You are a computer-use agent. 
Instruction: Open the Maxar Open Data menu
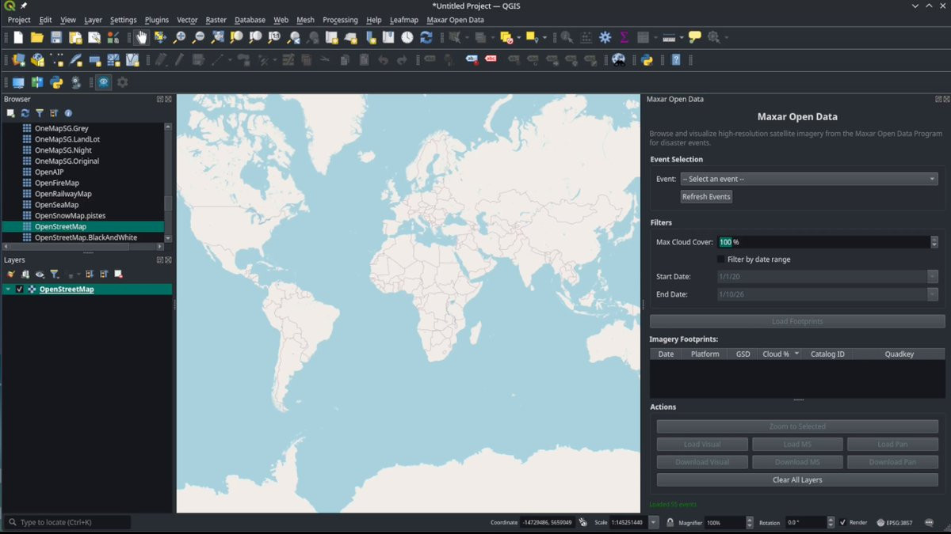pyautogui.click(x=455, y=20)
